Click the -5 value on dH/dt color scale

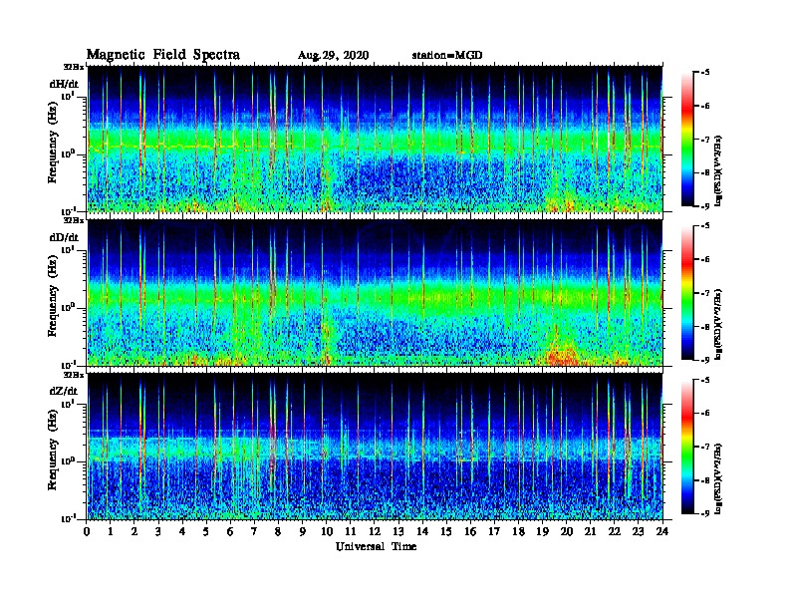tap(705, 73)
